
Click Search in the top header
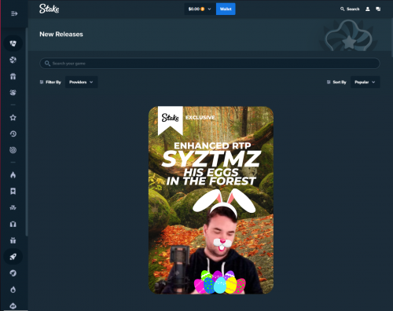tap(350, 9)
